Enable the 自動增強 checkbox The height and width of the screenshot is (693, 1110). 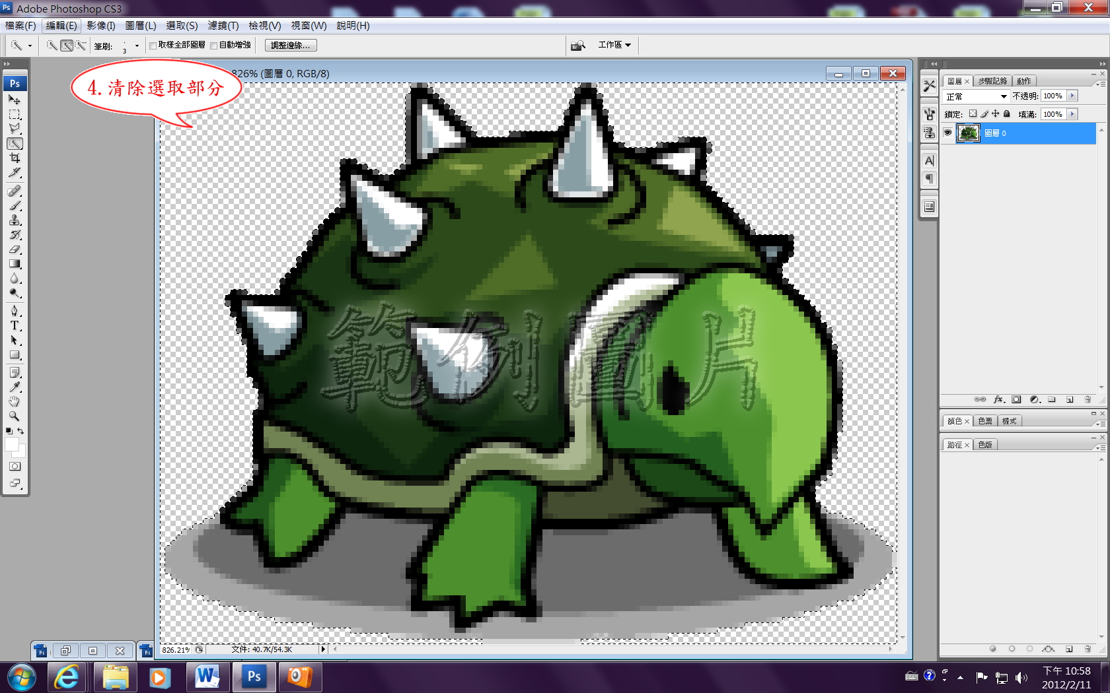pos(214,46)
